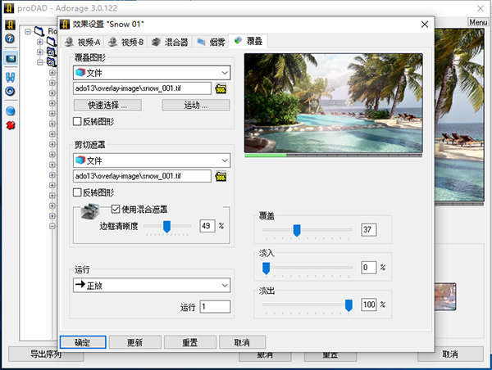The height and width of the screenshot is (370, 492).
Task: Enable 反转图形 under 覆叠图形
Action: click(77, 122)
